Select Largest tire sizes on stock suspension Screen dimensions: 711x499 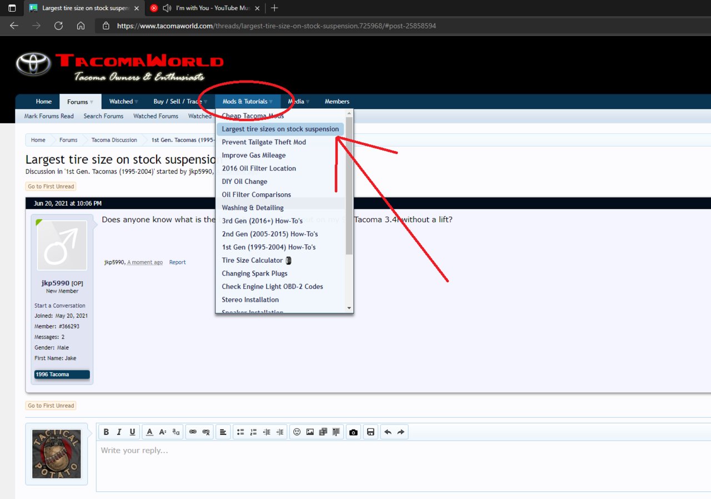[x=281, y=129]
